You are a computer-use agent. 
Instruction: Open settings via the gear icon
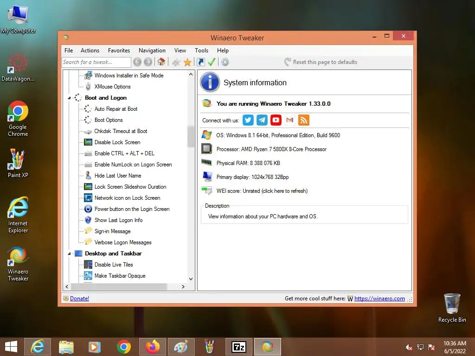tap(225, 62)
